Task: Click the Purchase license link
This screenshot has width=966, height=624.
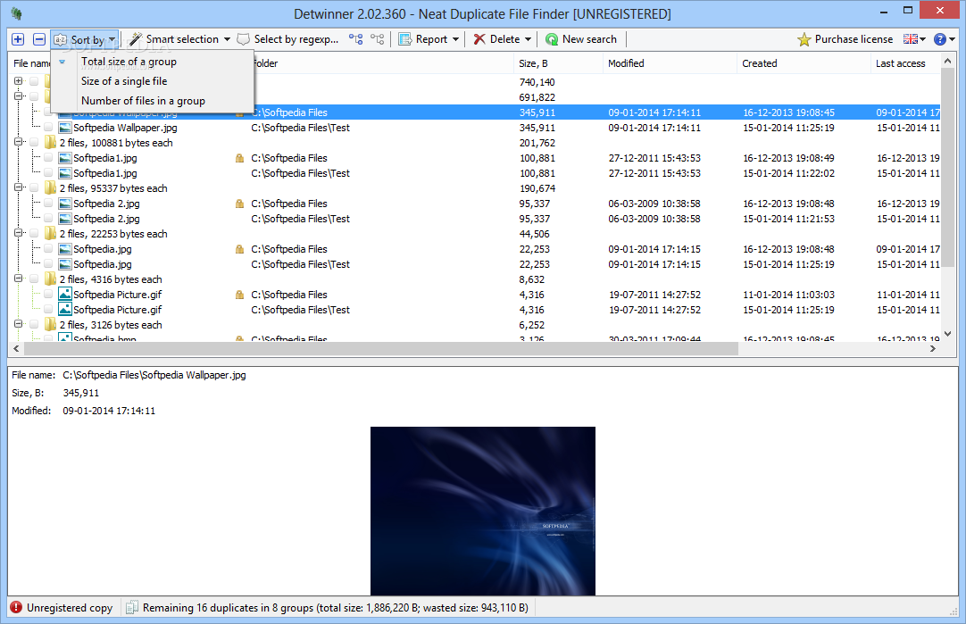Action: click(854, 39)
